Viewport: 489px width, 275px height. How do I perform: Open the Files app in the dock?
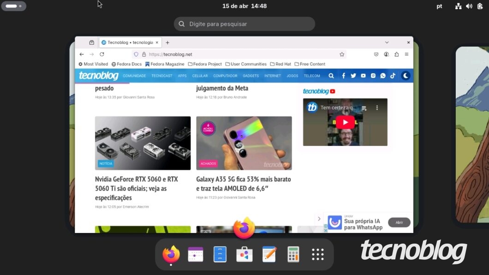point(220,254)
